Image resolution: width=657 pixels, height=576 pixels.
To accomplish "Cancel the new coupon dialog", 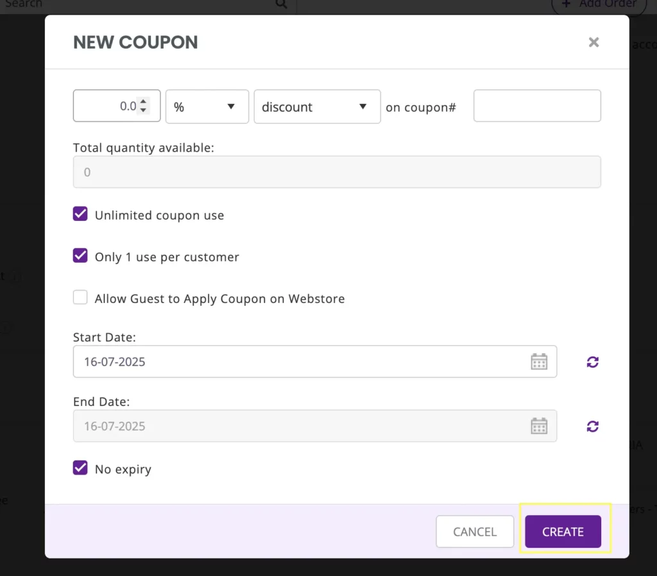I will [x=475, y=531].
